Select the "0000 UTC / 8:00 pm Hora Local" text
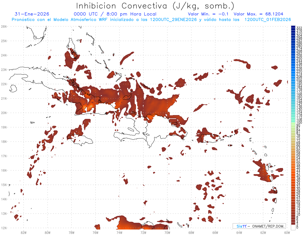The image size is (305, 236). point(115,14)
